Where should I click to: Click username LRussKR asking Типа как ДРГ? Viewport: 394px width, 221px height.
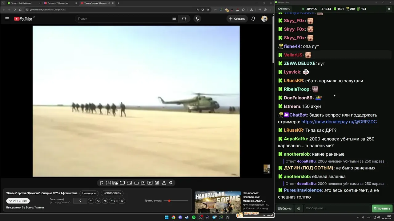pyautogui.click(x=294, y=130)
